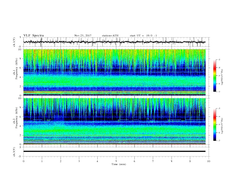Click the ch.2 spectrogram color bar
This screenshot has height=181, width=235.
pyautogui.click(x=215, y=125)
